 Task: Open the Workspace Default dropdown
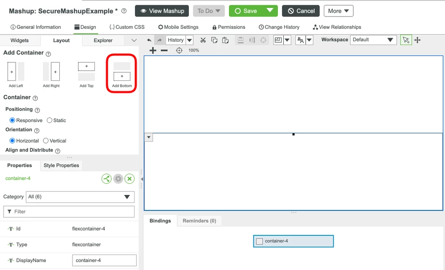coord(373,40)
